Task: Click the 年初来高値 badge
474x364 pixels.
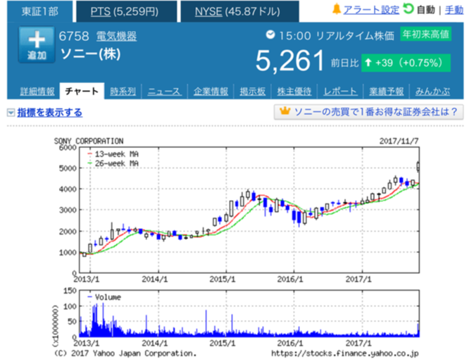Action: (x=425, y=34)
